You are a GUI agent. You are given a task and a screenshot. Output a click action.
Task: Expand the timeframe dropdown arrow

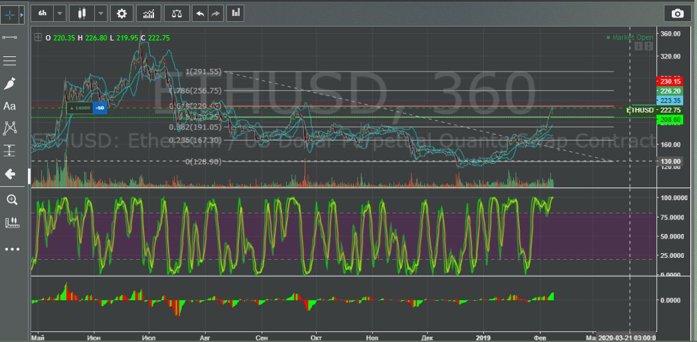60,13
